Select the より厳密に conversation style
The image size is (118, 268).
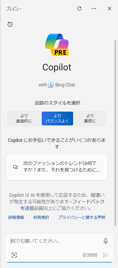[x=90, y=118]
